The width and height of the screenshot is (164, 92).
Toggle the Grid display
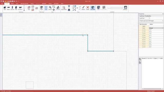click(x=46, y=8)
